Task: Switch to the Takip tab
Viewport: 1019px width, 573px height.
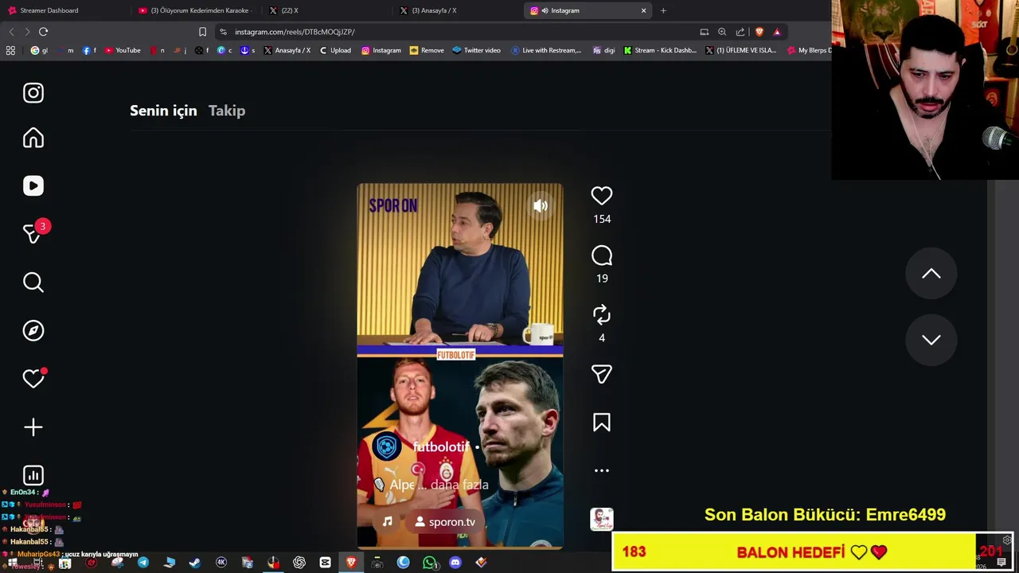Action: pyautogui.click(x=227, y=111)
